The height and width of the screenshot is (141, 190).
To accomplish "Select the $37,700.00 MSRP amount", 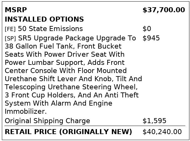I will tap(163, 10).
